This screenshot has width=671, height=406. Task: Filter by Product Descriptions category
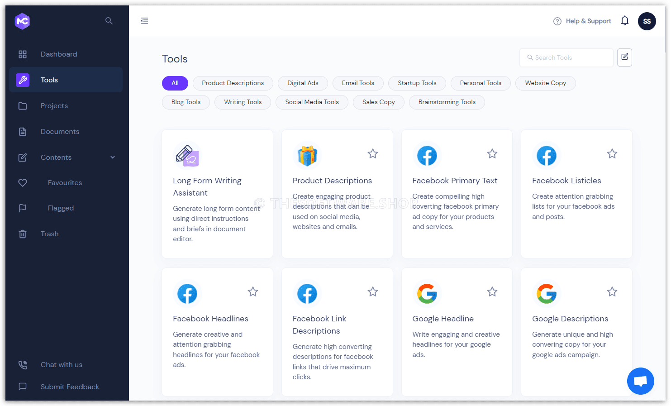(233, 83)
